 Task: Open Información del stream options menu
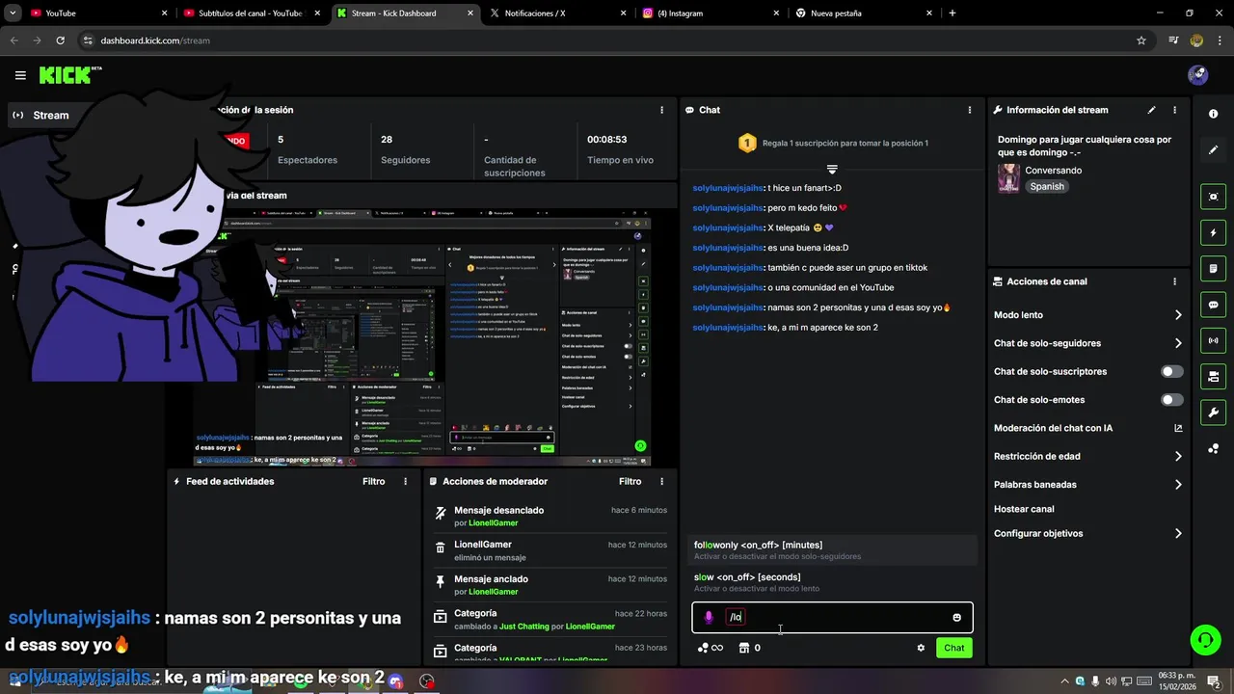pyautogui.click(x=1174, y=110)
